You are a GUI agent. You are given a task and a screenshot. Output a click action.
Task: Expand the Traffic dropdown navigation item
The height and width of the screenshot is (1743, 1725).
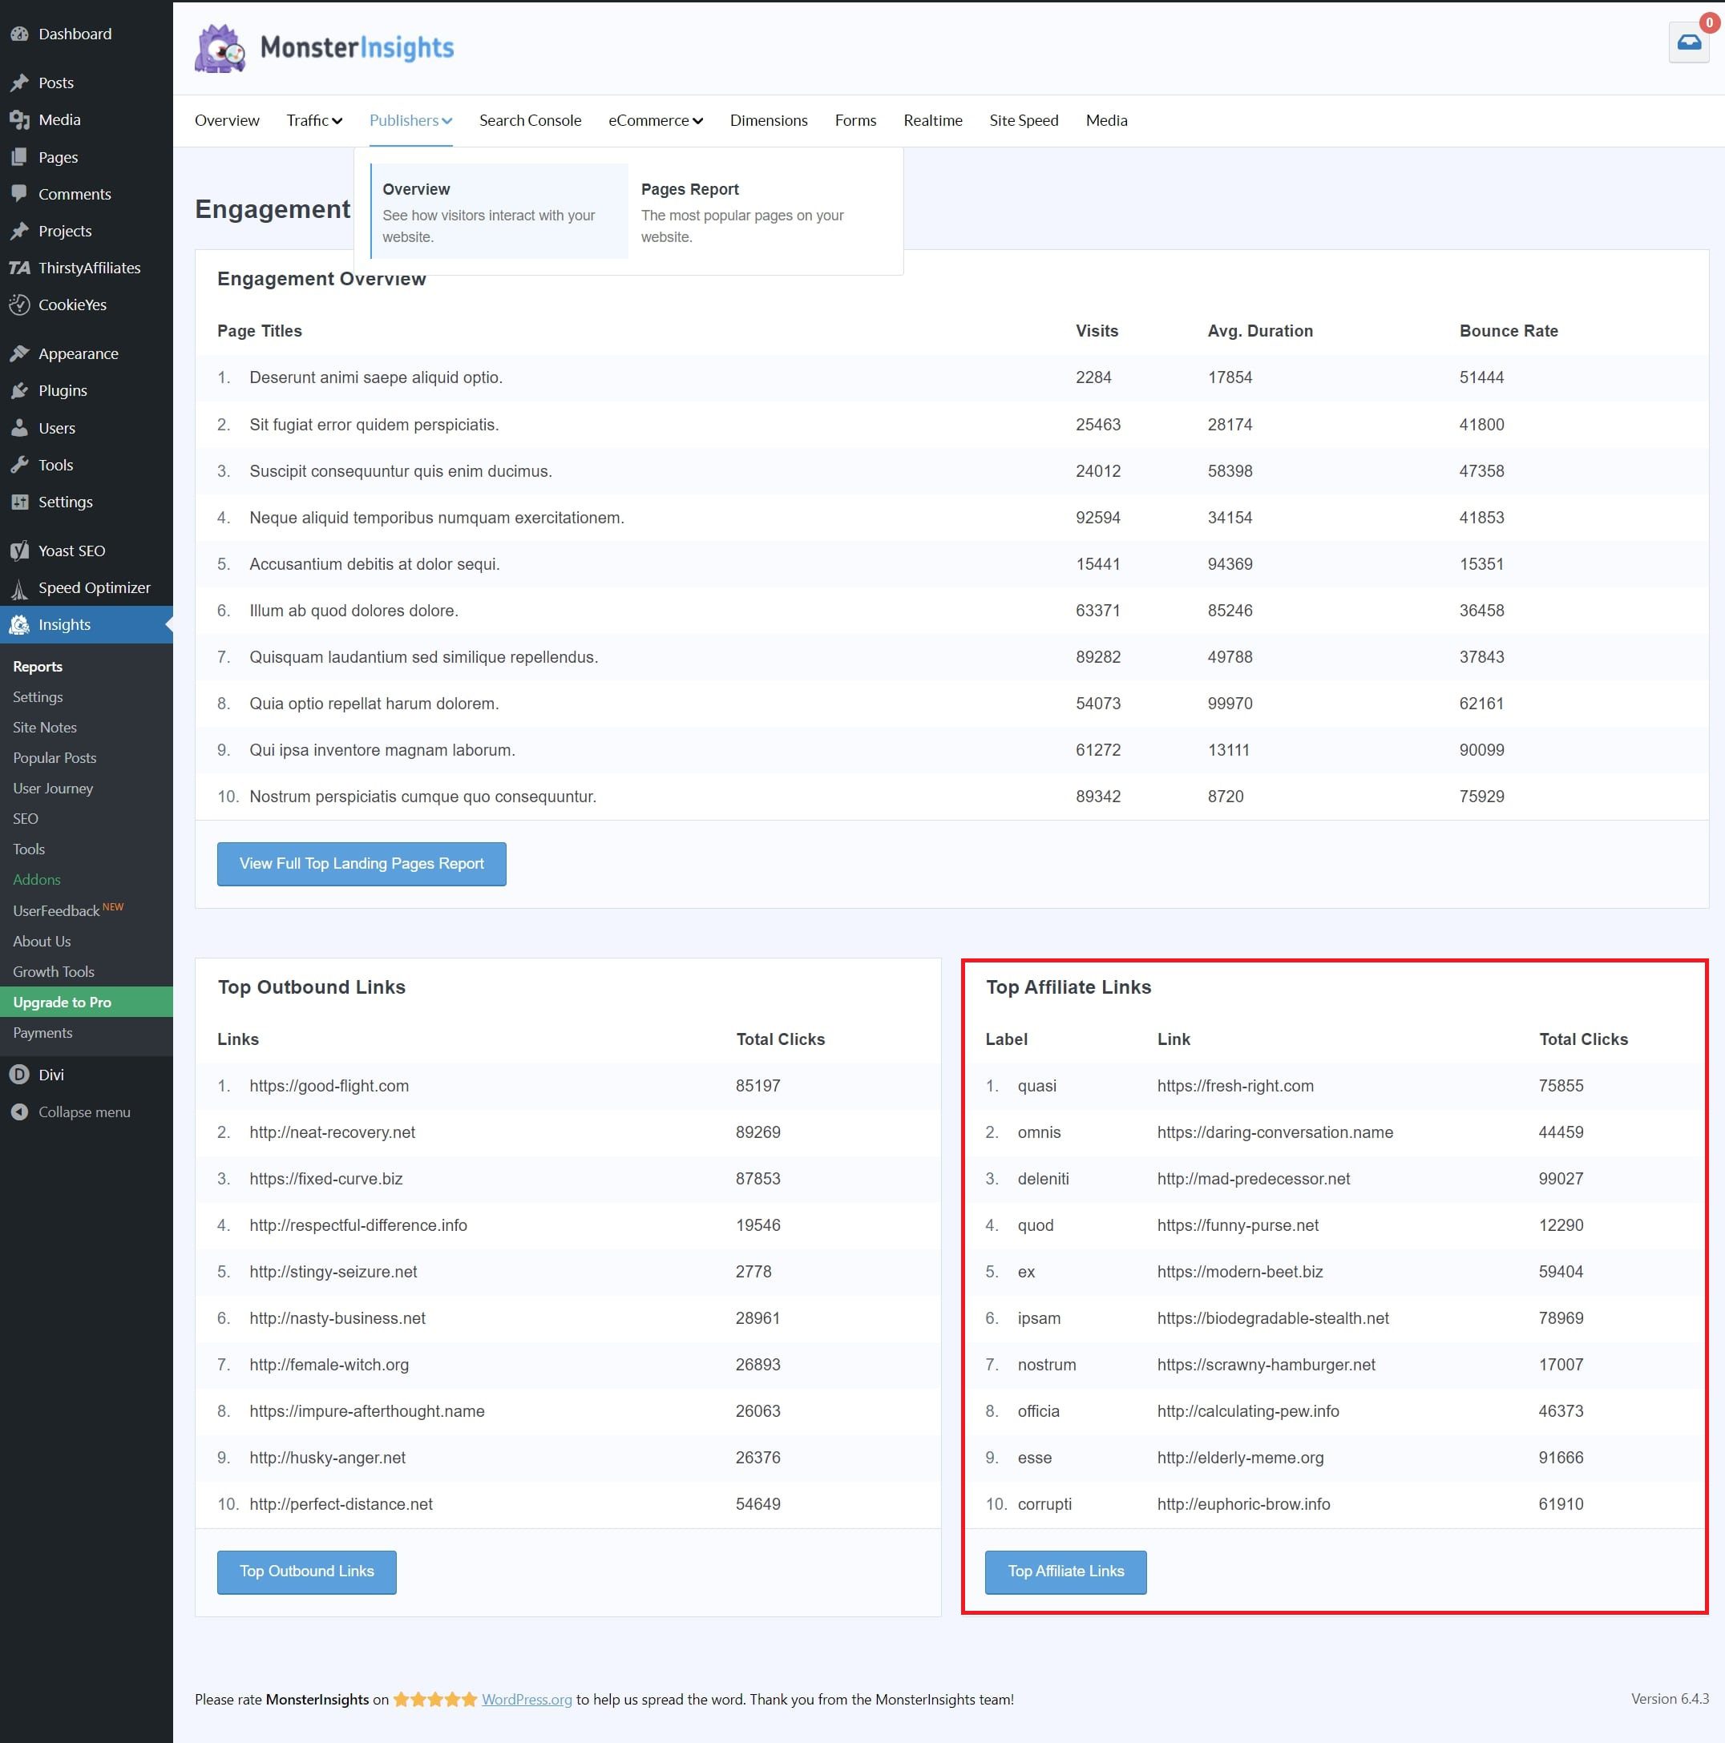pyautogui.click(x=313, y=120)
